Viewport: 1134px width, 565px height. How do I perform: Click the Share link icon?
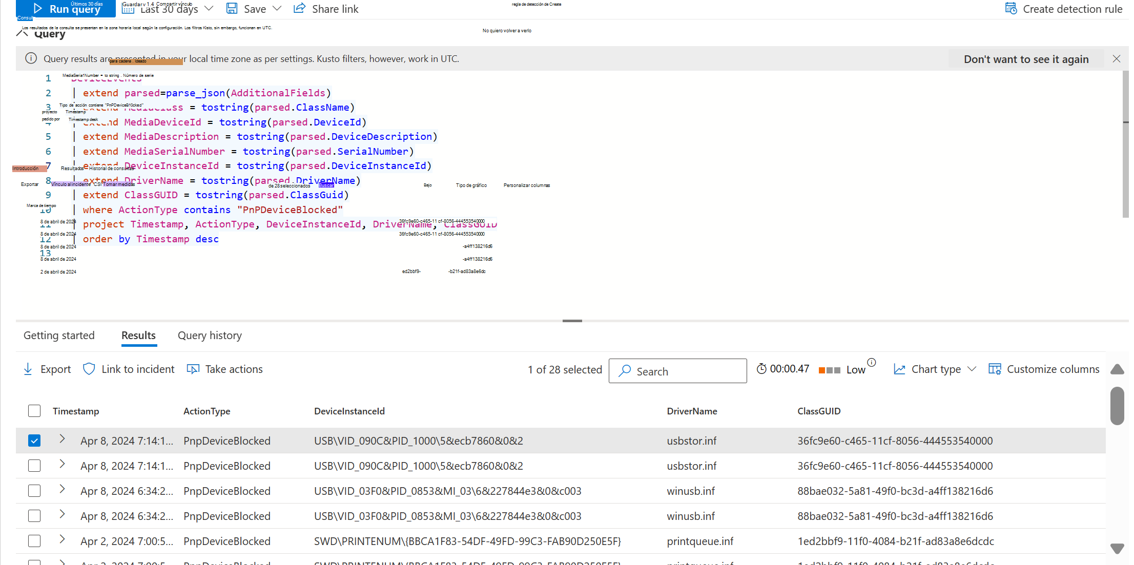(x=299, y=9)
